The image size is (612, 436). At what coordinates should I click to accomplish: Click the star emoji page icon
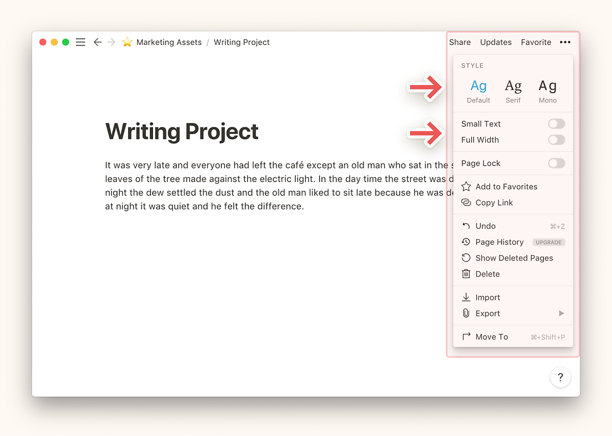point(127,42)
